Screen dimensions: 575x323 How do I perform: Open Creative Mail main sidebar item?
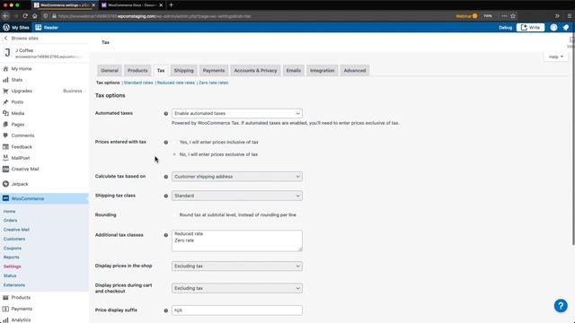click(25, 169)
